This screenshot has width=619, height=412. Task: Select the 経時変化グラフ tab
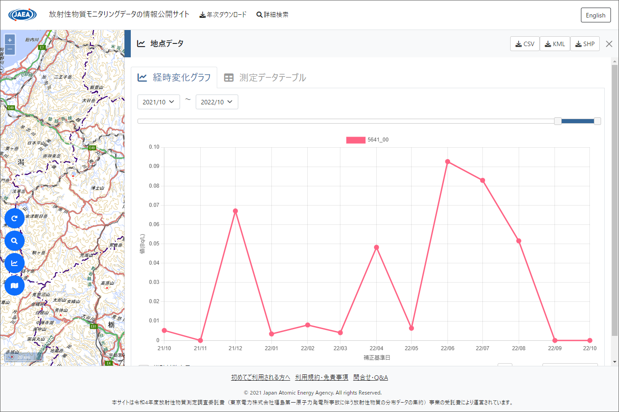(174, 77)
